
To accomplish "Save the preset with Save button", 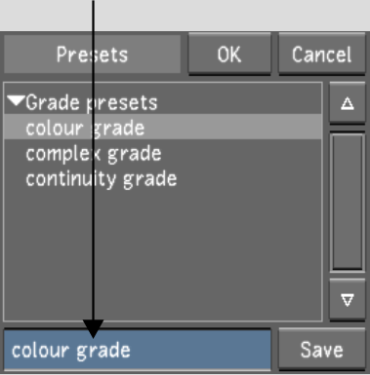I will pos(321,350).
